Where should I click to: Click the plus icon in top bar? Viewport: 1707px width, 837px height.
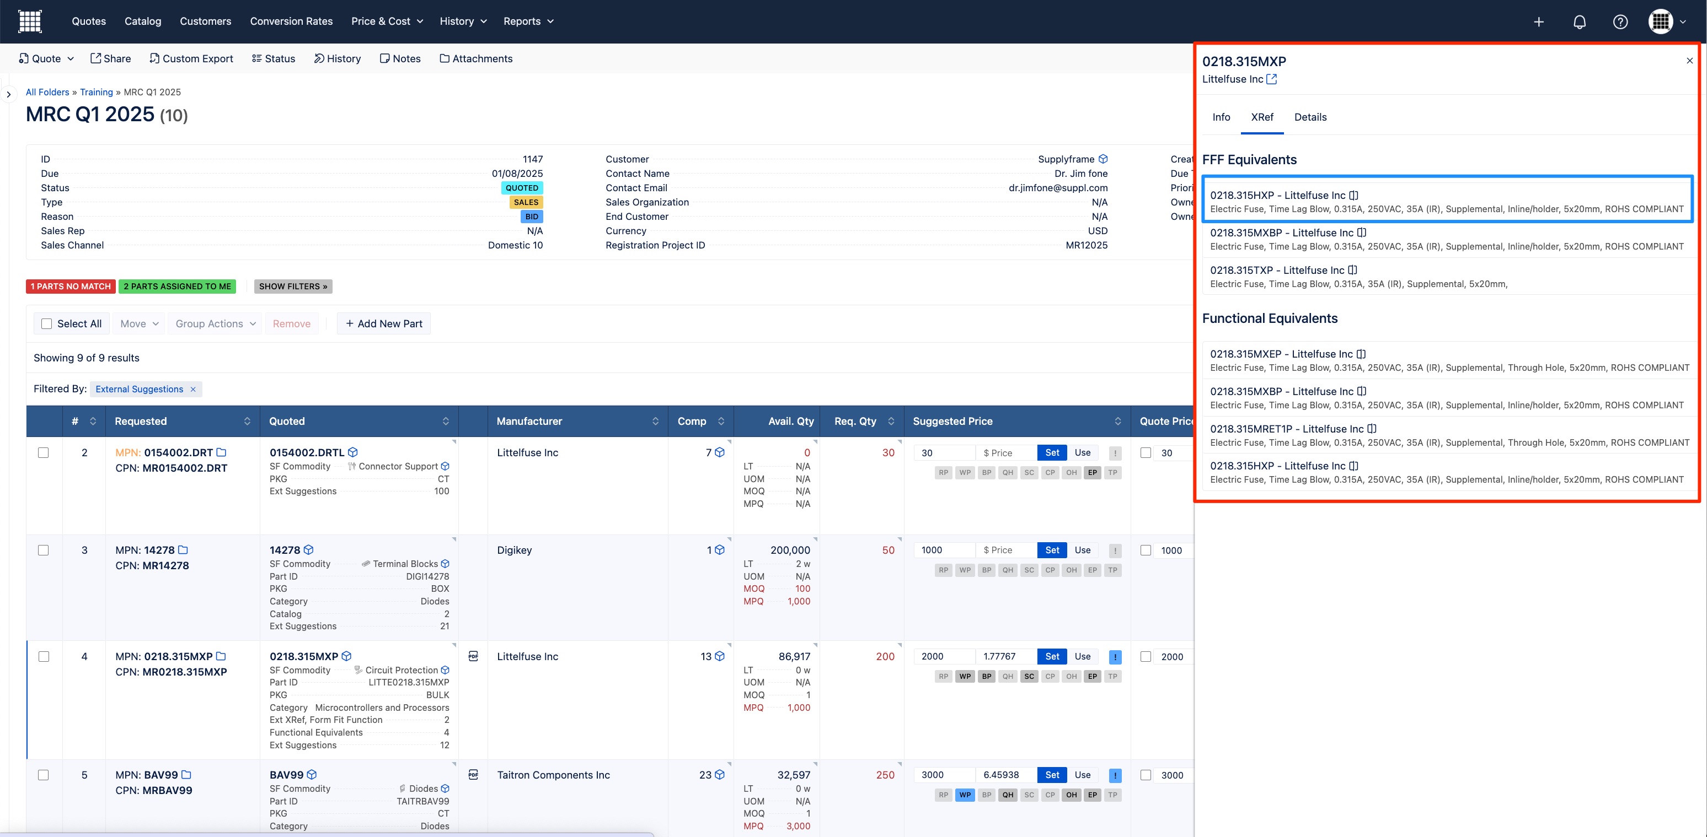tap(1539, 22)
